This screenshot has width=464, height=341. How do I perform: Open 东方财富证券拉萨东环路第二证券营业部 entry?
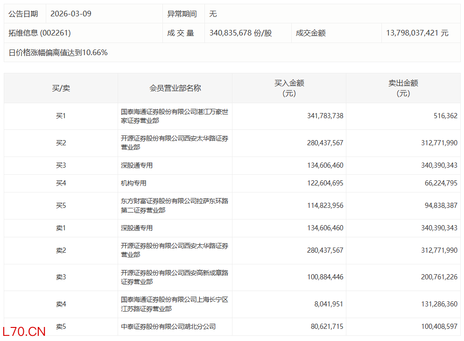tap(175, 206)
